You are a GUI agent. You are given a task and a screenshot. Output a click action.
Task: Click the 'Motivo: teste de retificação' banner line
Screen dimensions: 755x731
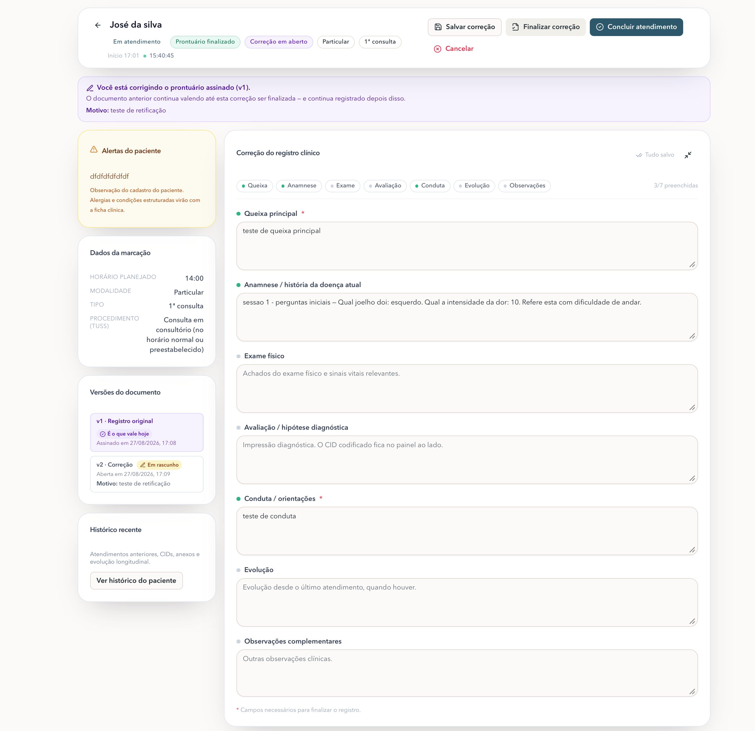126,110
